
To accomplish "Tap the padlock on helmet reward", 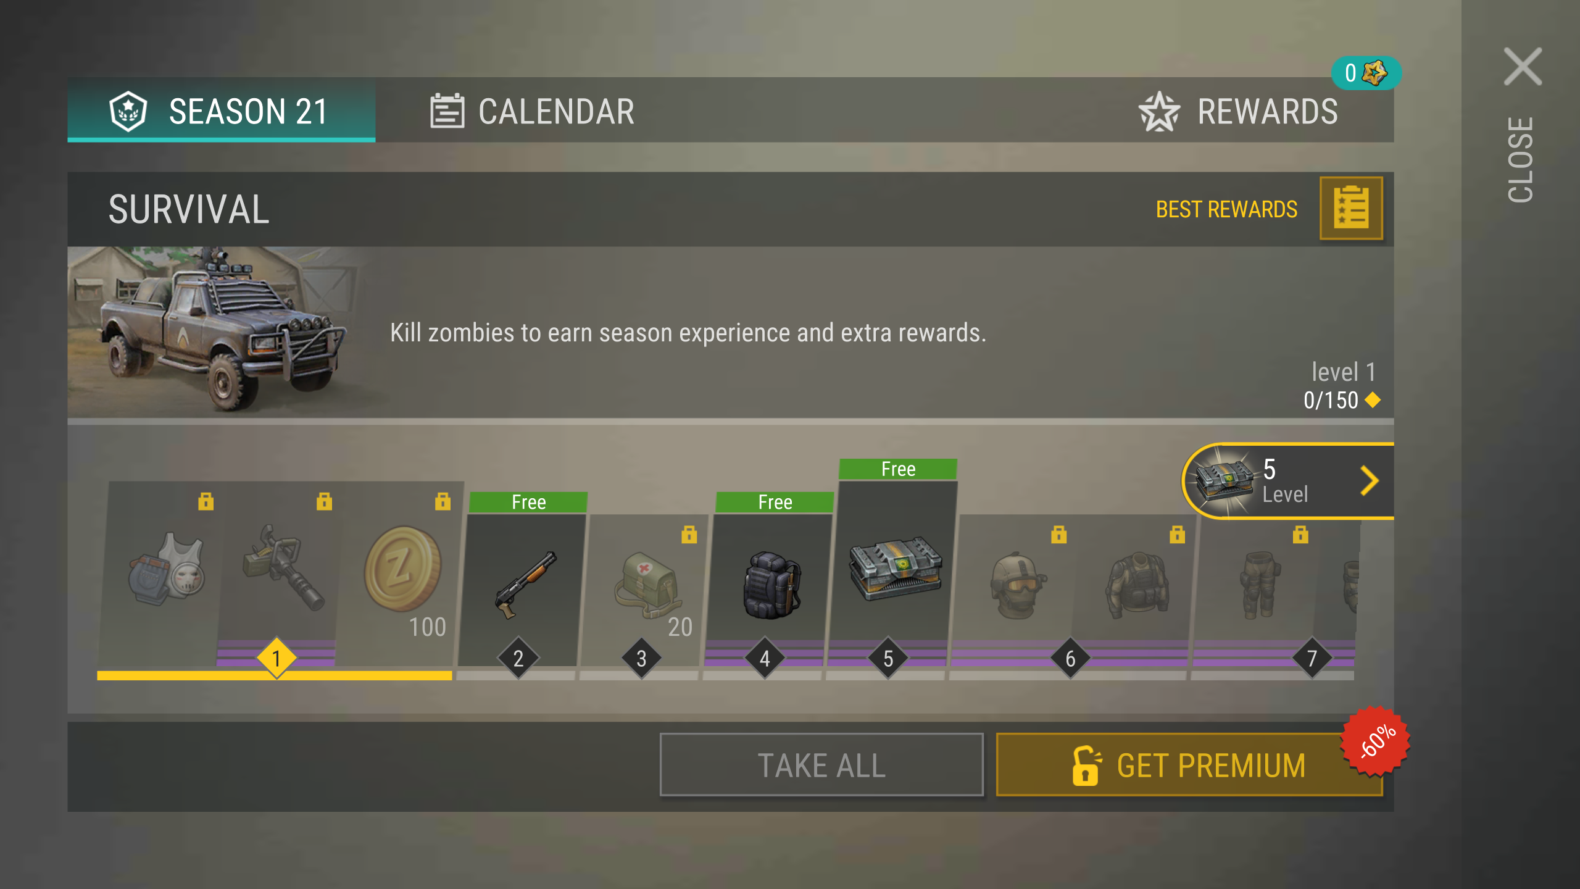I will click(x=1058, y=534).
